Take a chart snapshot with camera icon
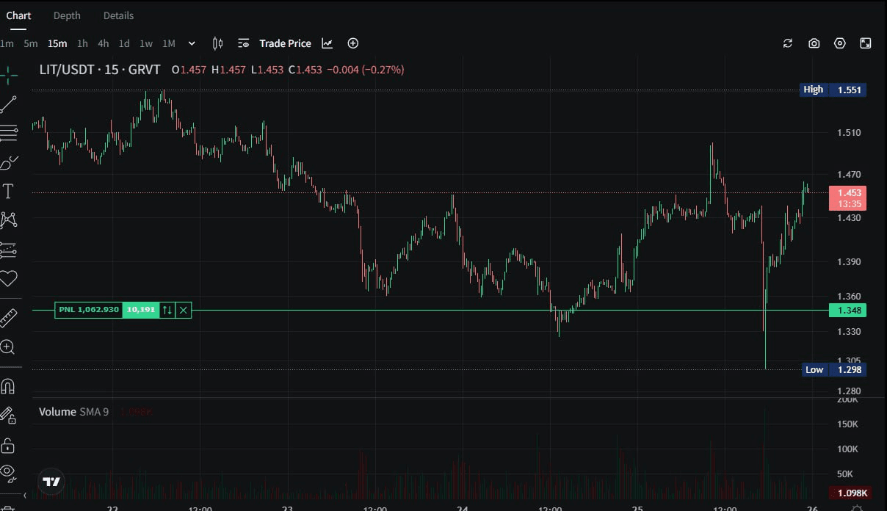 814,43
